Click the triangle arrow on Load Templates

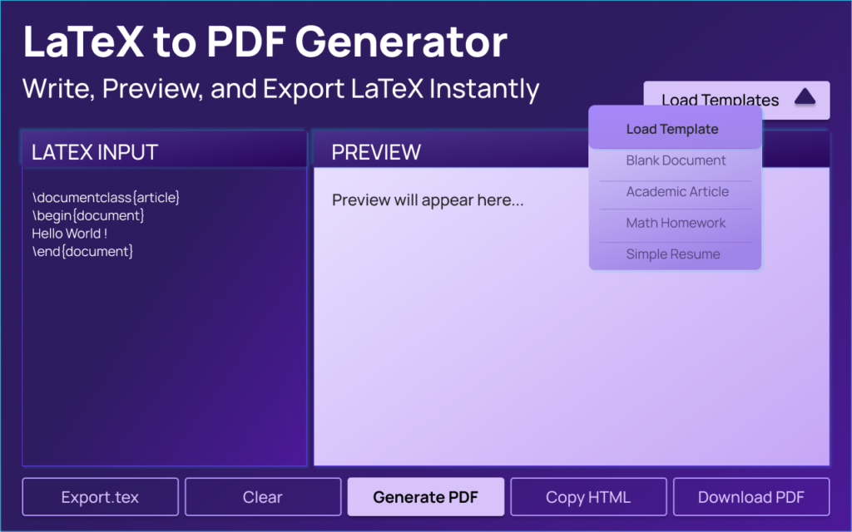[x=805, y=98]
